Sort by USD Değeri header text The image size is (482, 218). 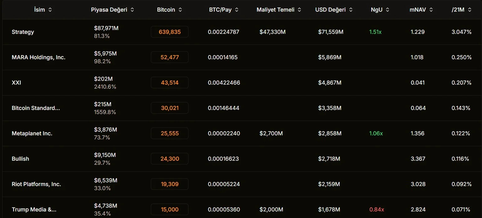tap(330, 10)
